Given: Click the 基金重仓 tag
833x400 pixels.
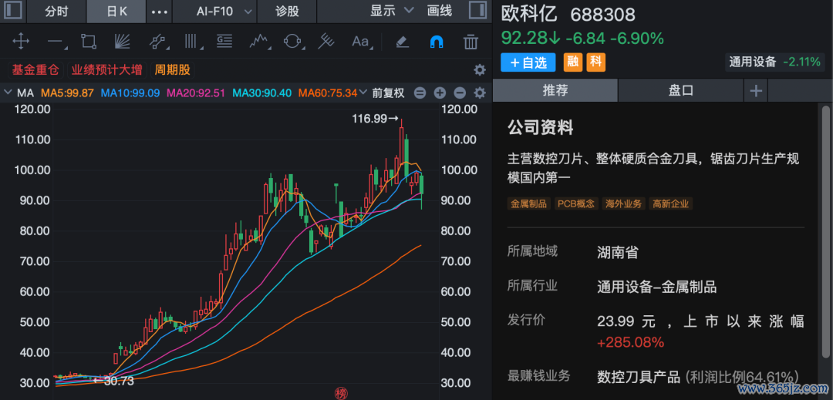Looking at the screenshot, I should 35,69.
